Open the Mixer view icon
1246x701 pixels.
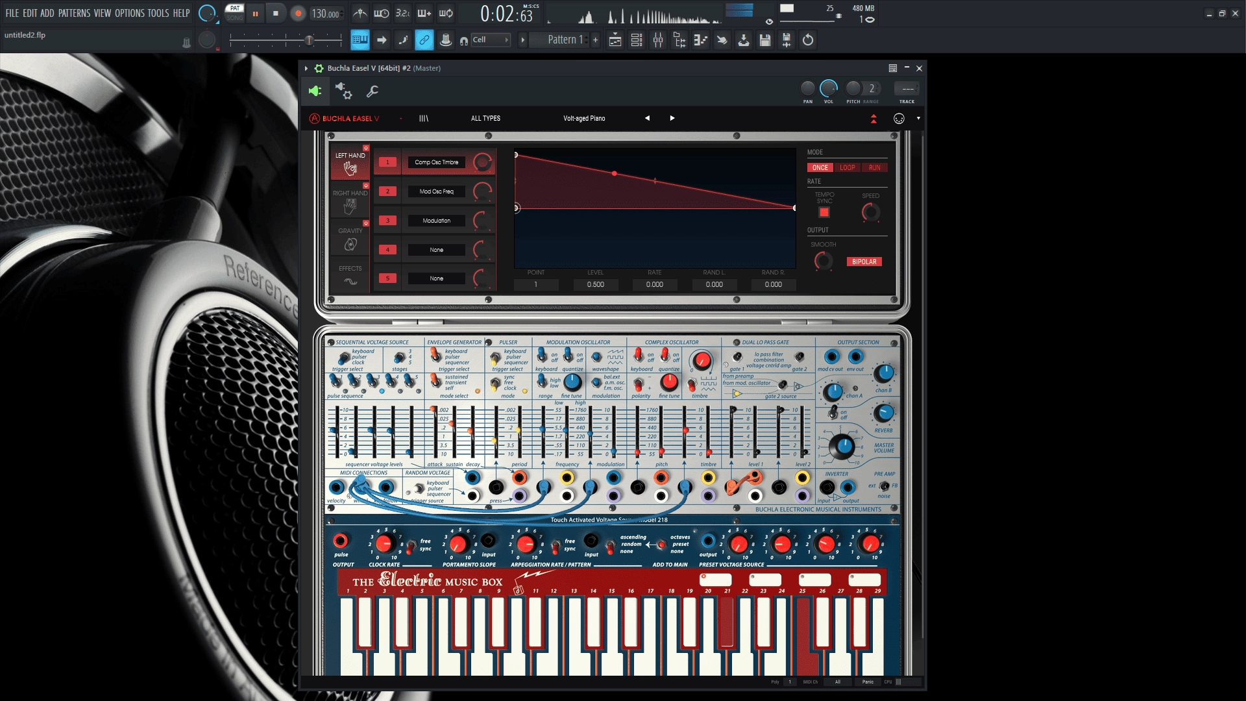pos(658,40)
